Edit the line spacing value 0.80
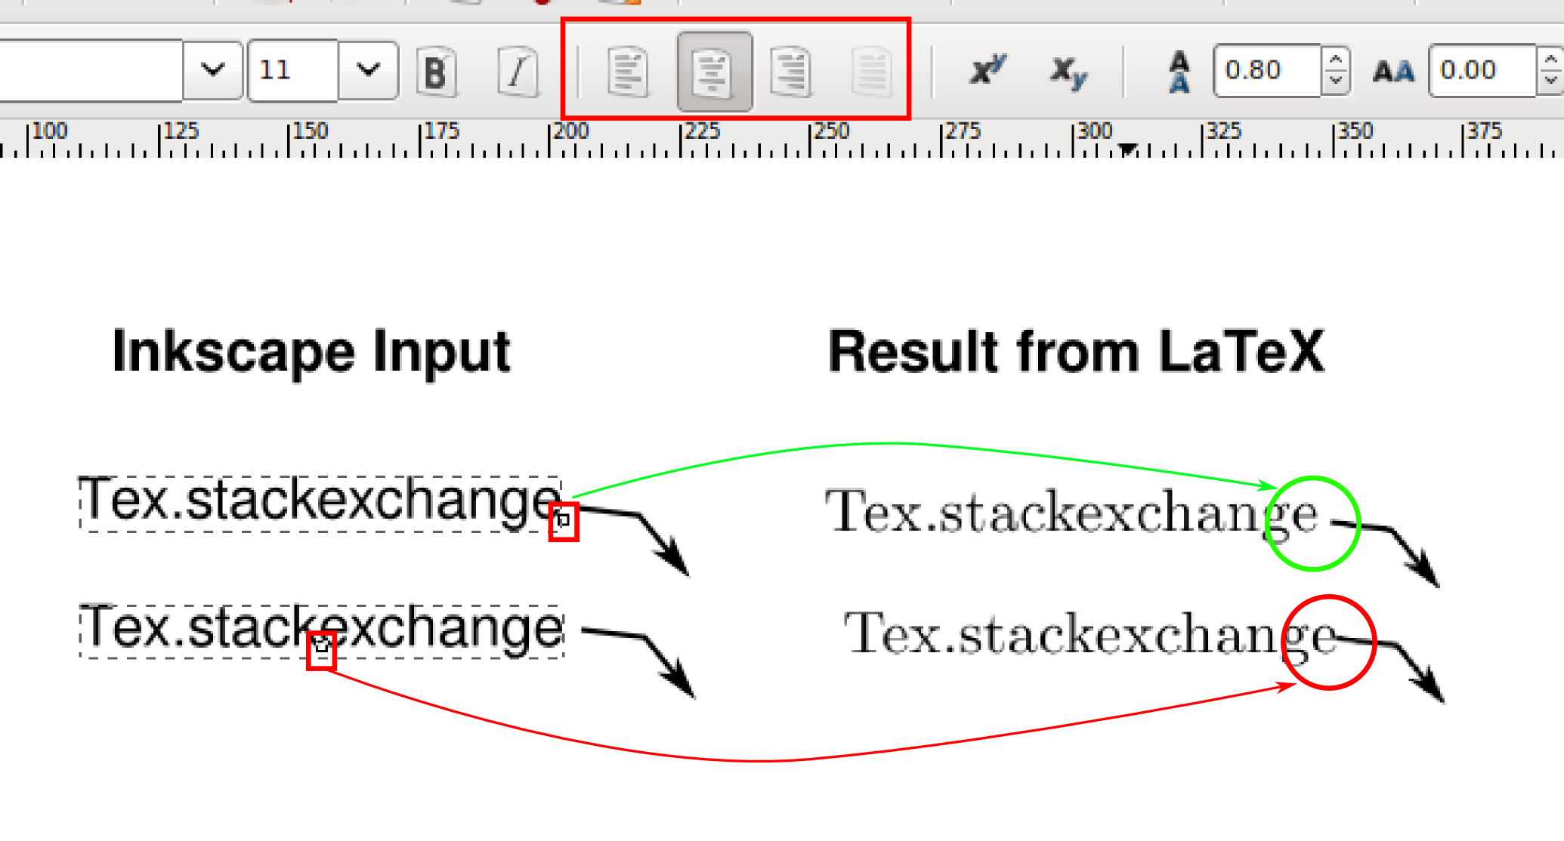This screenshot has width=1564, height=841. pos(1267,70)
